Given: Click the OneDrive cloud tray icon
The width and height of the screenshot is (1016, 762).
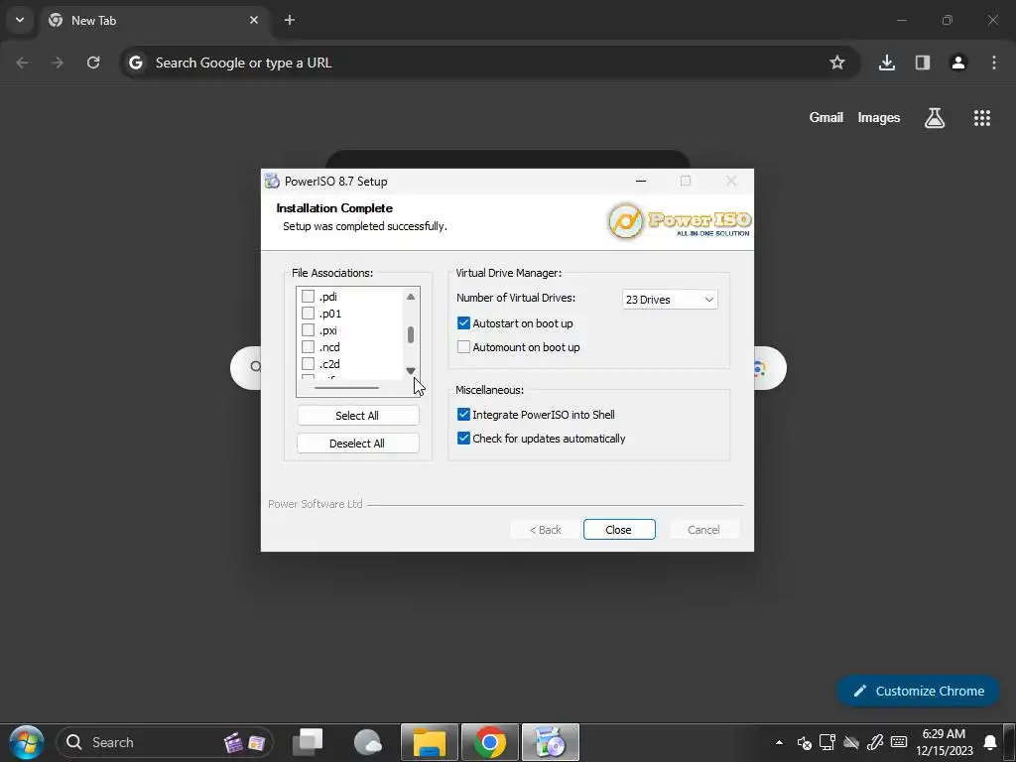Looking at the screenshot, I should tap(851, 742).
